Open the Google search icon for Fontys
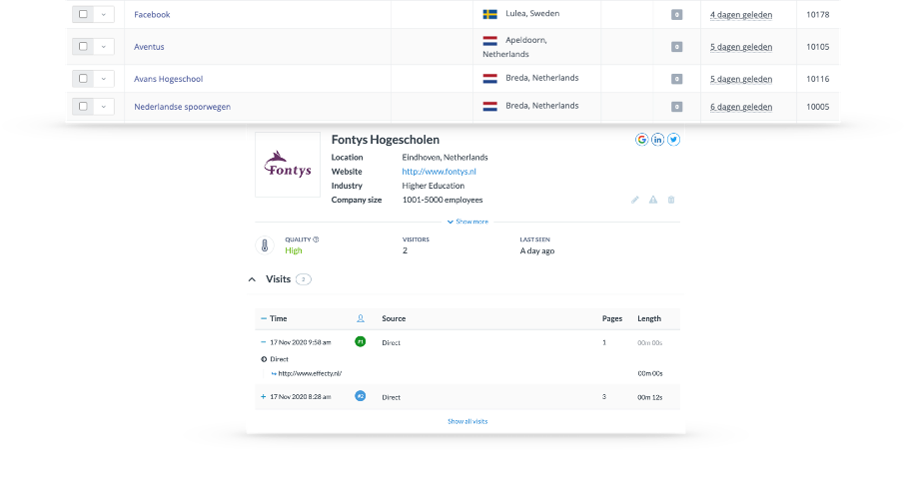907x477 pixels. coord(641,140)
